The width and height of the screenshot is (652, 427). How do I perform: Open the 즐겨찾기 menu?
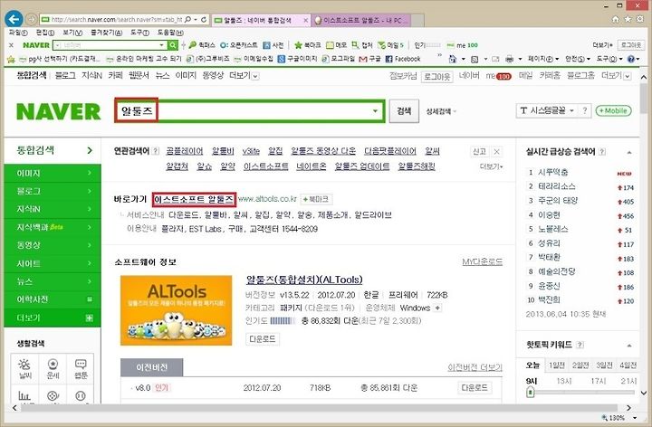coord(107,33)
